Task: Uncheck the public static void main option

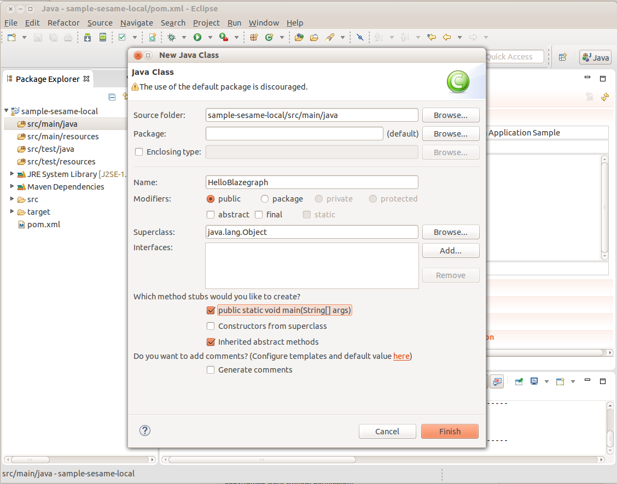Action: (211, 310)
